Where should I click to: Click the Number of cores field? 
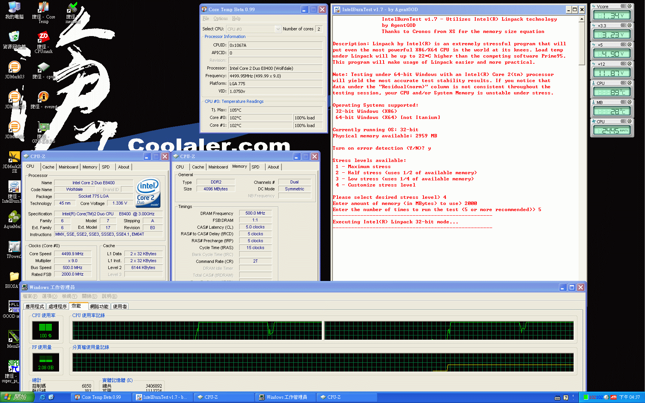click(x=319, y=29)
